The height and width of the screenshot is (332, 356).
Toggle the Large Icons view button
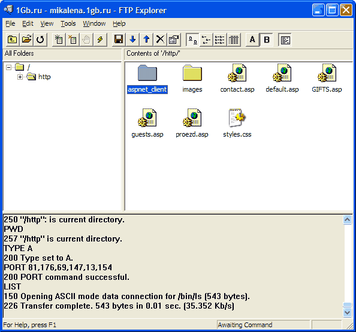192,40
